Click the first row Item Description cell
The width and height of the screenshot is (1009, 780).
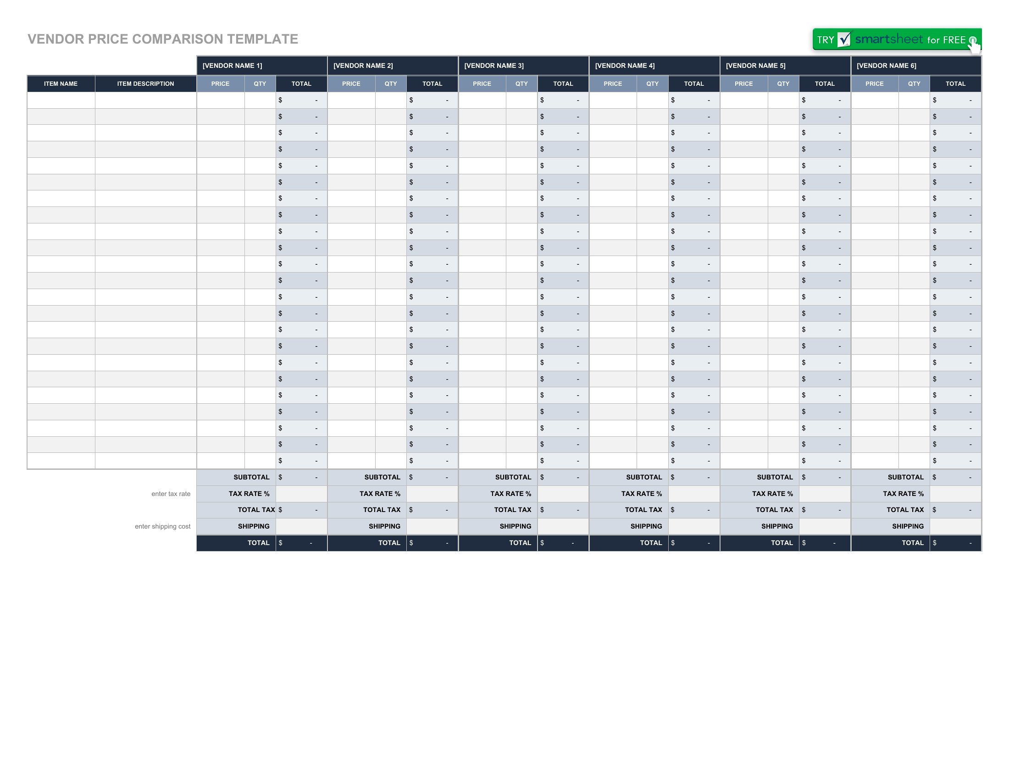[145, 100]
